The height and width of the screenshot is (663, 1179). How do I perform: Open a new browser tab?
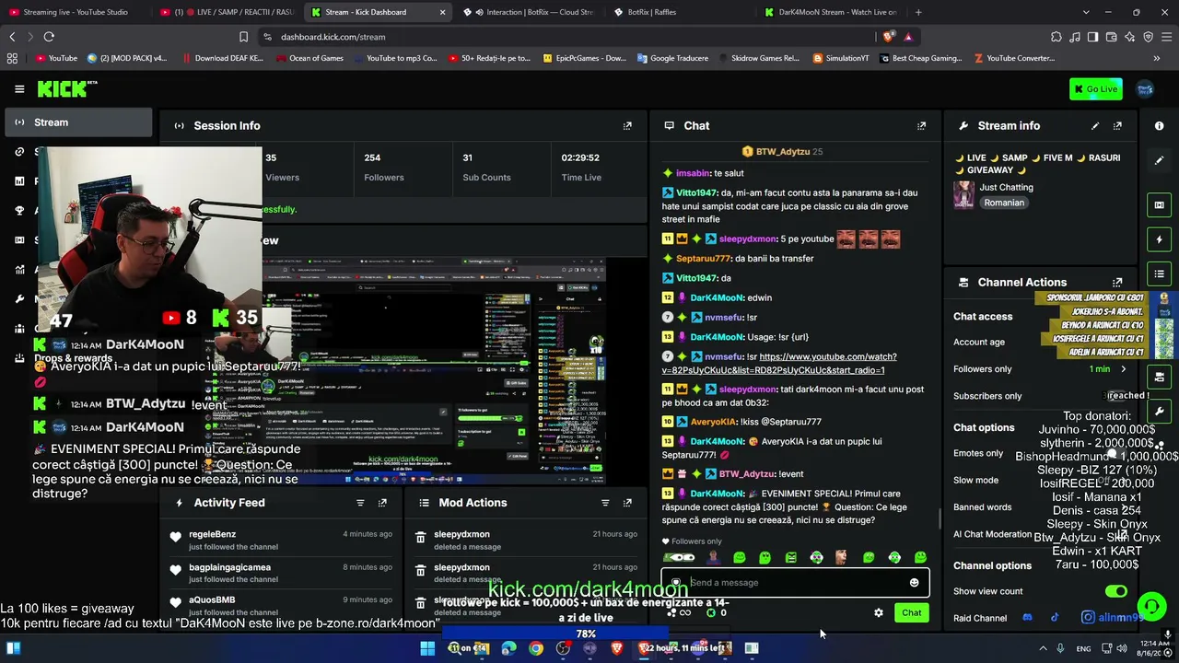pyautogui.click(x=919, y=12)
